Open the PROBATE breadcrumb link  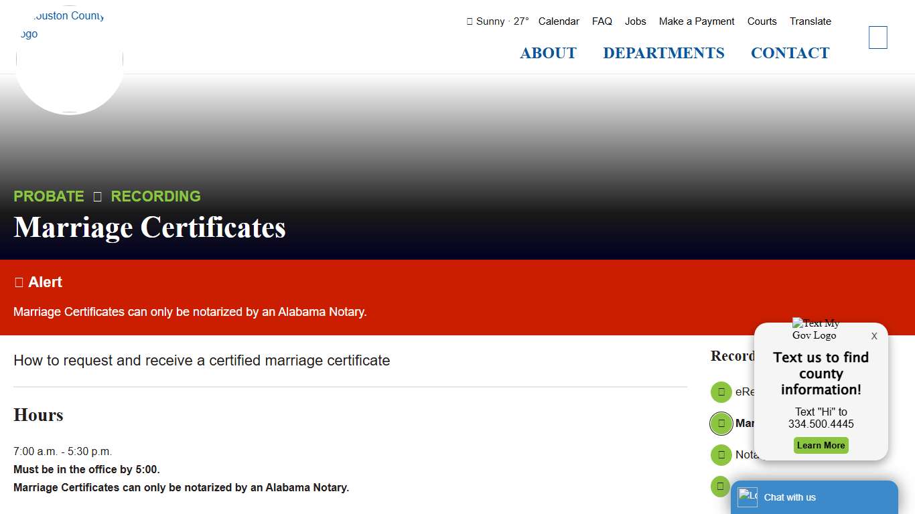[48, 196]
